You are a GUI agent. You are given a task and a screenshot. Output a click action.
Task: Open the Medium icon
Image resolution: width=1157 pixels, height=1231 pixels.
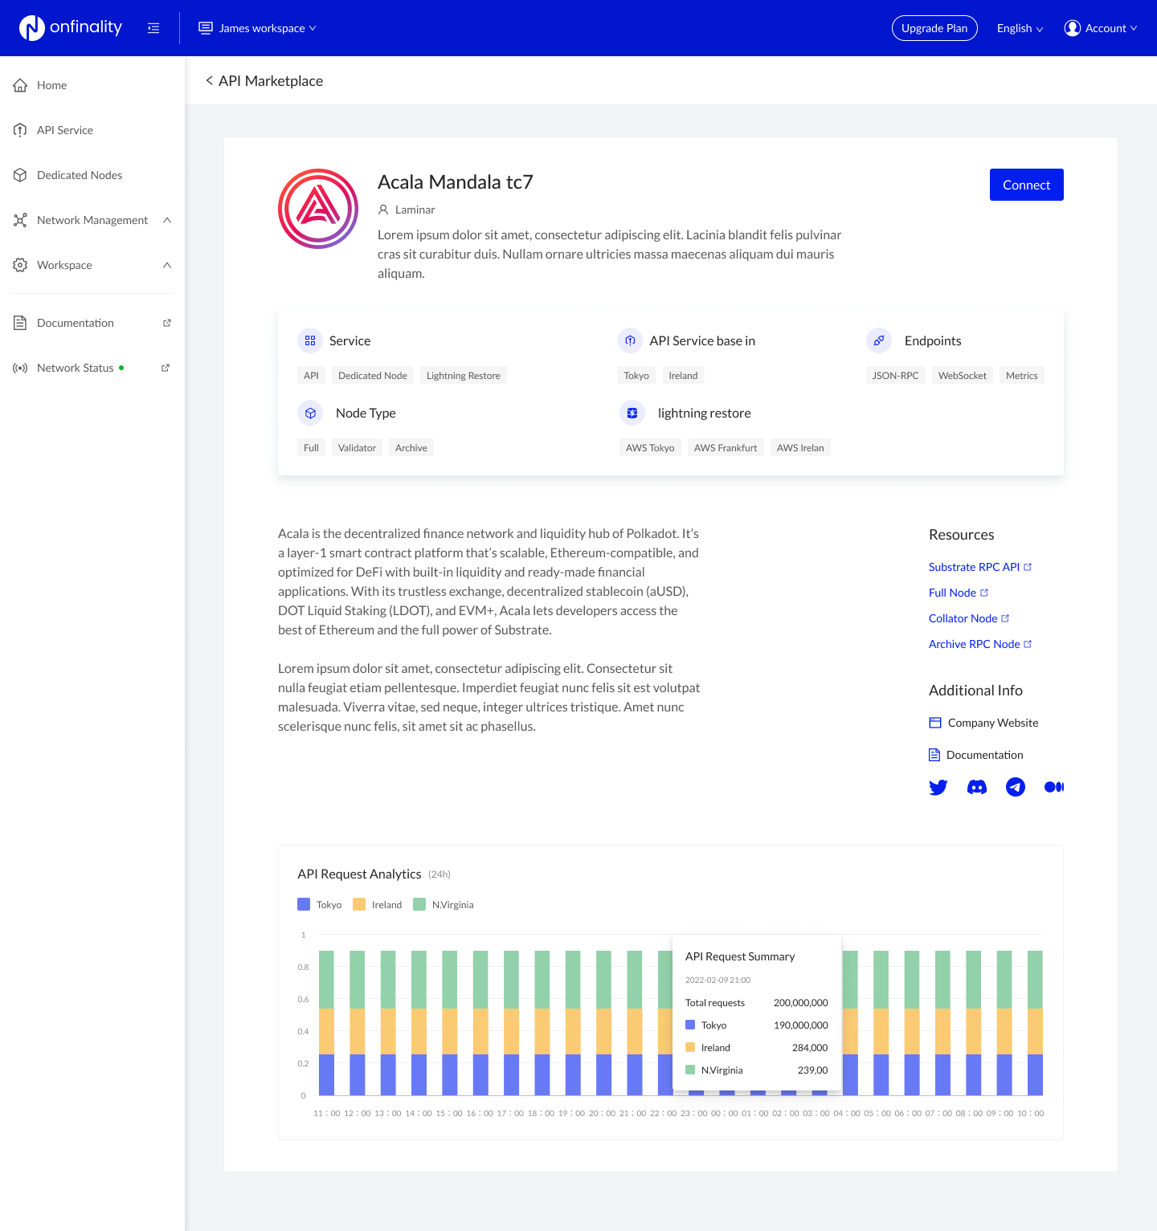tap(1054, 787)
